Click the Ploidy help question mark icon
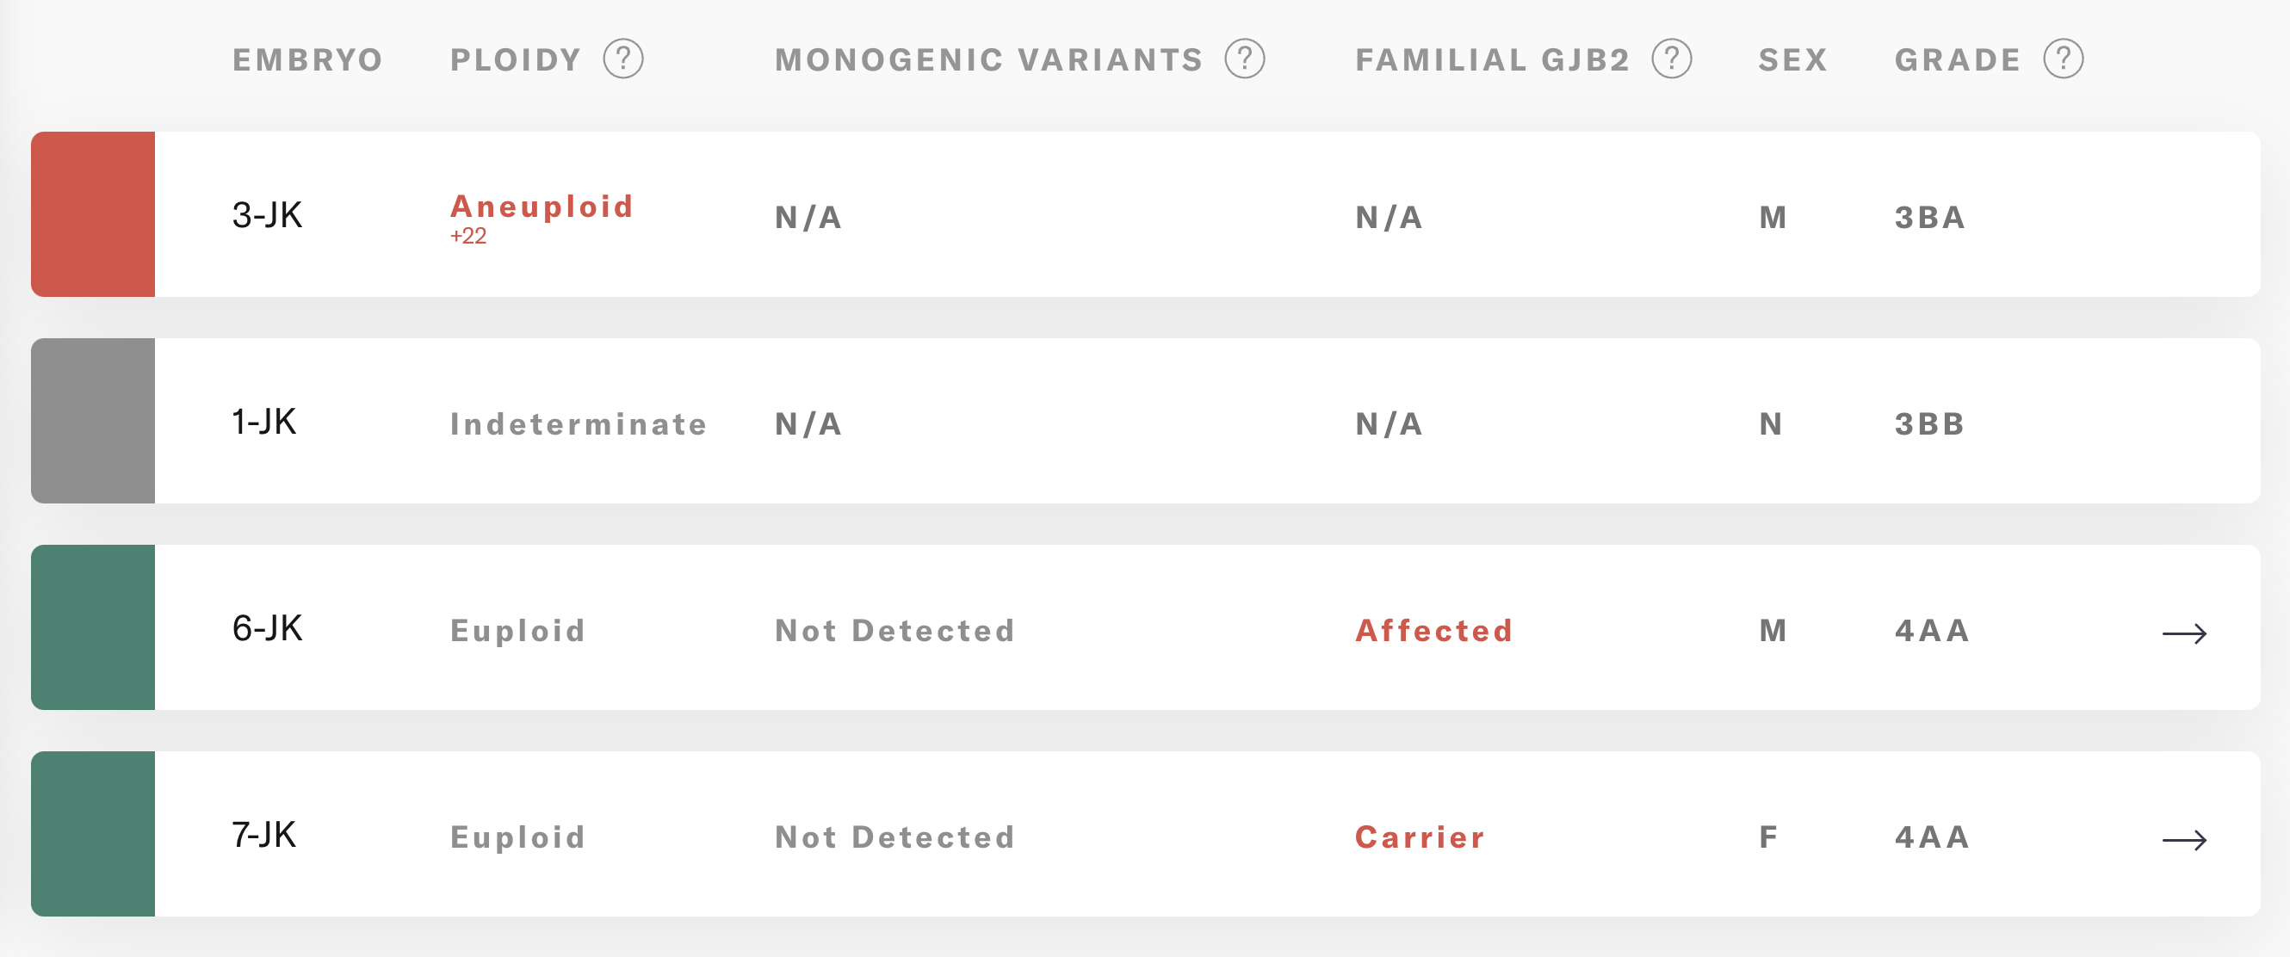Image resolution: width=2290 pixels, height=957 pixels. (622, 59)
